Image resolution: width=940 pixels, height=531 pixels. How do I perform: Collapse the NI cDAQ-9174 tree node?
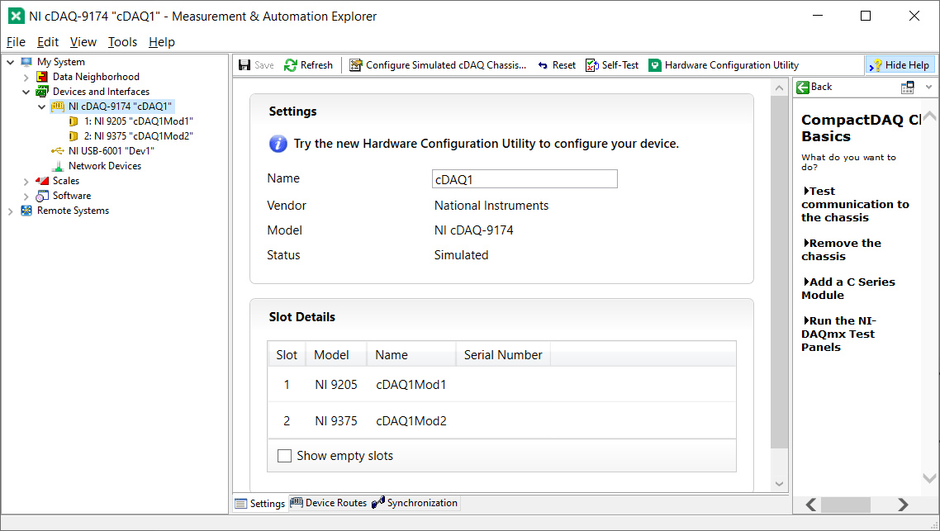click(x=42, y=106)
